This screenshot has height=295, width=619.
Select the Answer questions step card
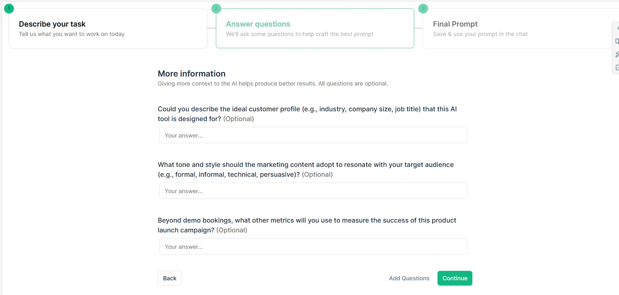(315, 28)
